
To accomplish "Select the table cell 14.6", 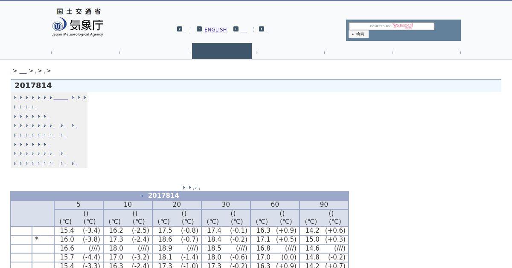I will [x=312, y=248].
